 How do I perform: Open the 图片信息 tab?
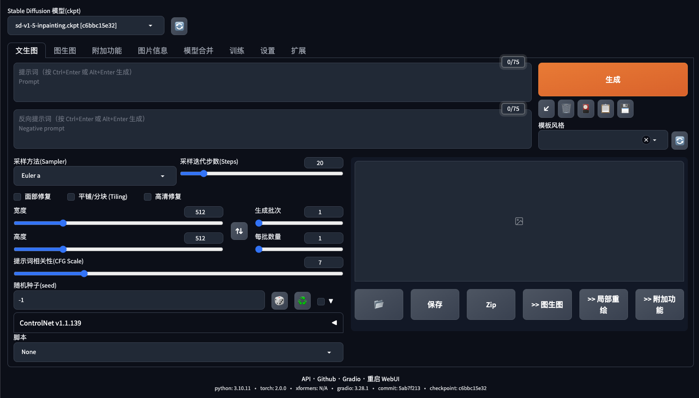pyautogui.click(x=153, y=51)
